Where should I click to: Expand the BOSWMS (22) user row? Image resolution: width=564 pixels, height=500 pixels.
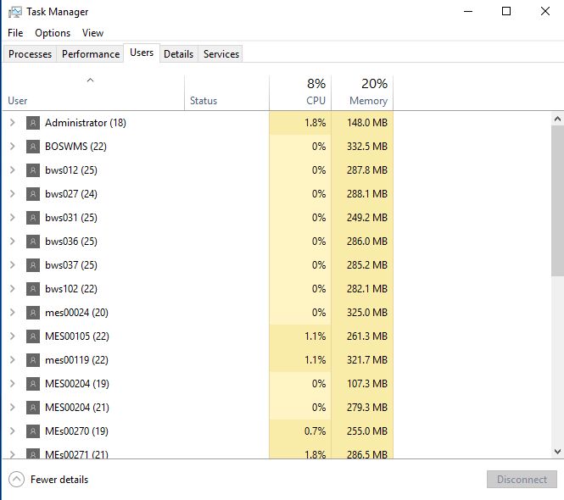(12, 147)
